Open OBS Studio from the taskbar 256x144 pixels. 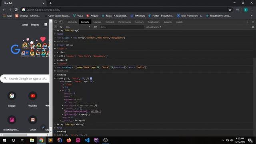tap(106, 140)
